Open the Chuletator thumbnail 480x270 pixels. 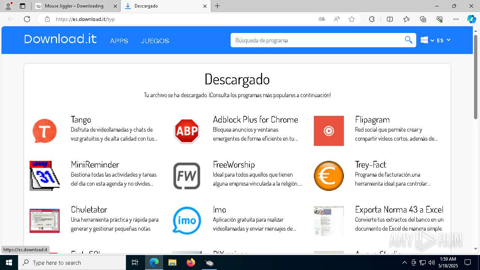(45, 221)
